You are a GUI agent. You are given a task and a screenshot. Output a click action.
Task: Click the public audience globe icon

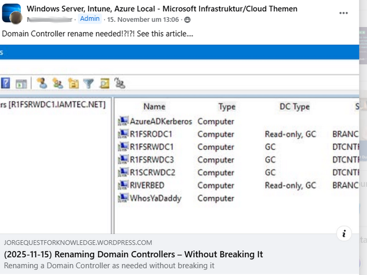188,20
